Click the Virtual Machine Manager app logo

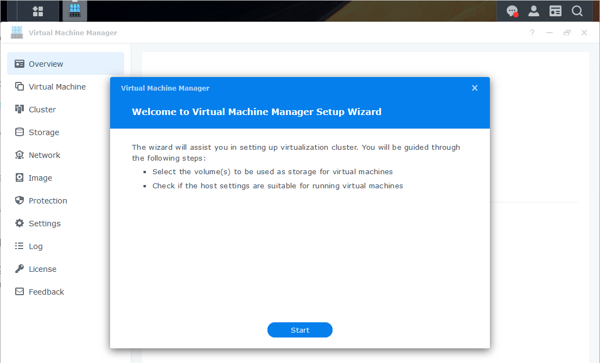point(17,33)
